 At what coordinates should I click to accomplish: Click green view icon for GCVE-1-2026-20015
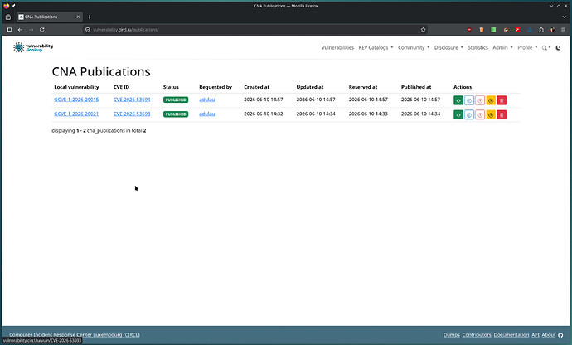point(458,100)
